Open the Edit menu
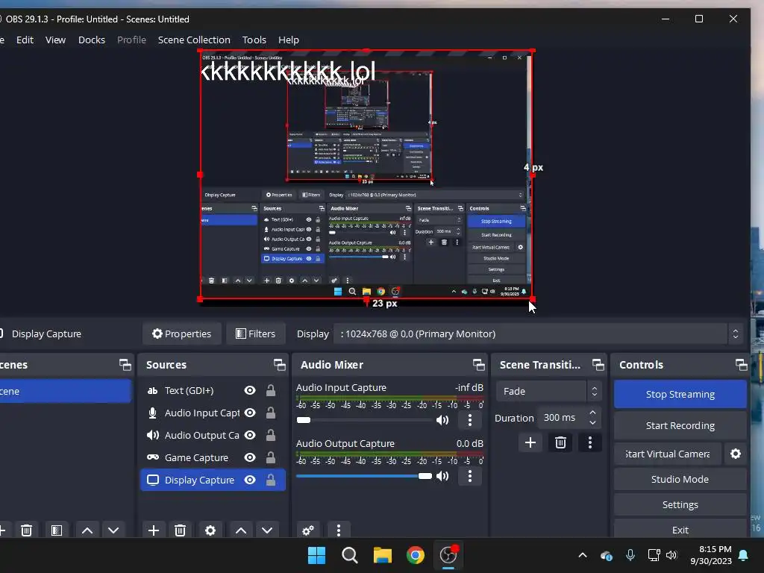Image resolution: width=764 pixels, height=573 pixels. click(25, 40)
